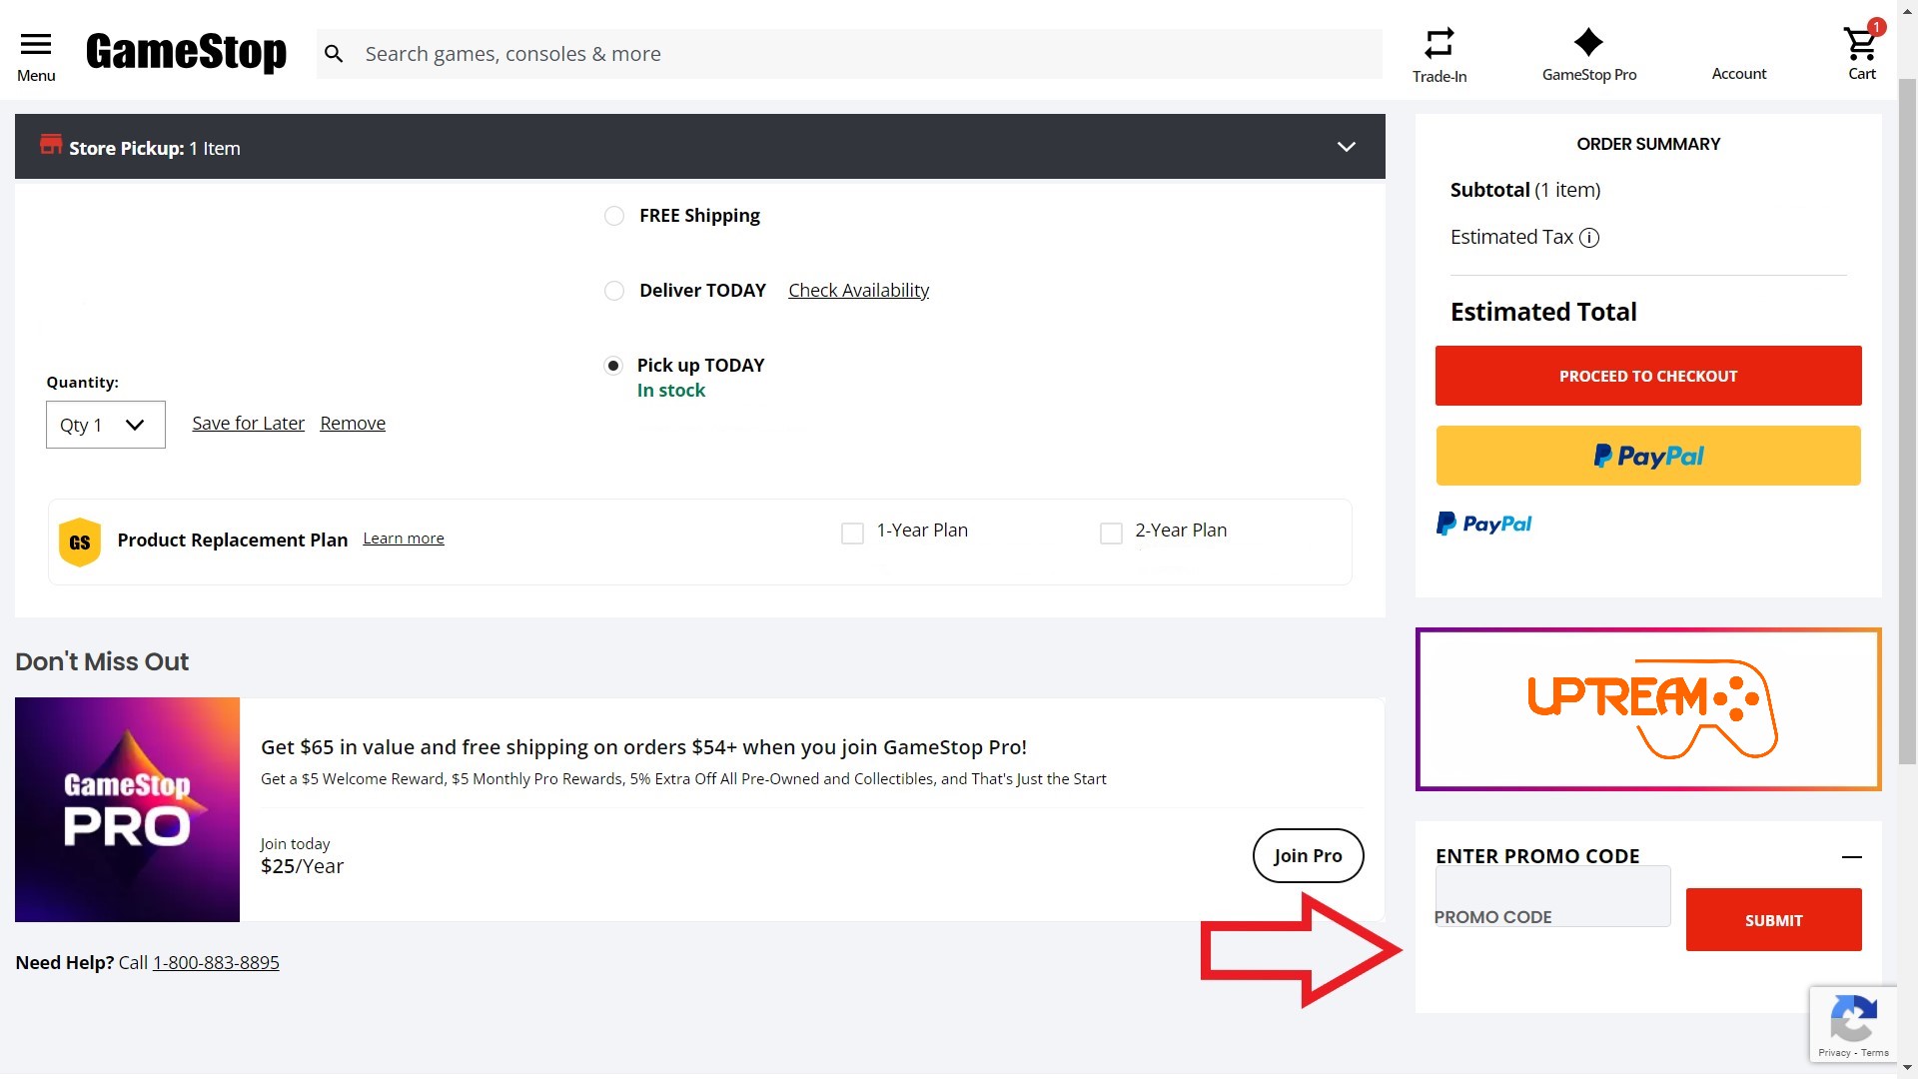The width and height of the screenshot is (1918, 1079).
Task: Click the small PayPal logo
Action: point(1484,524)
